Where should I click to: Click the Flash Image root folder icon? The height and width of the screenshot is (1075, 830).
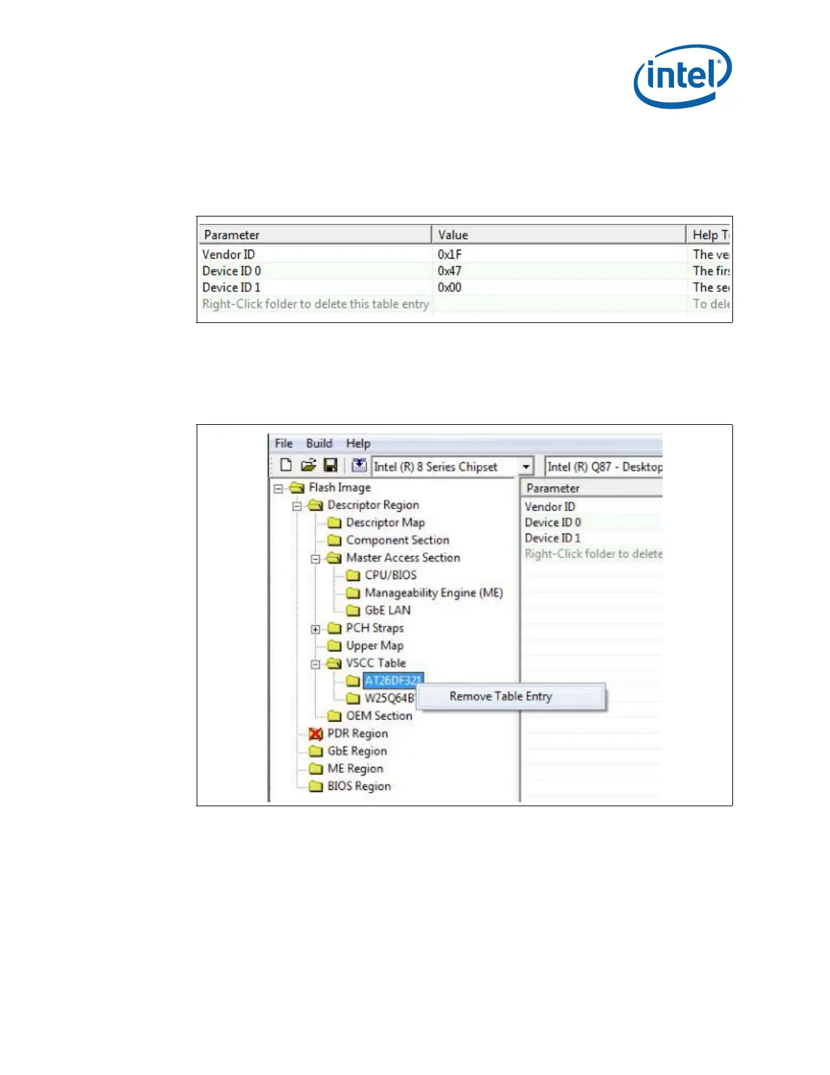point(297,488)
